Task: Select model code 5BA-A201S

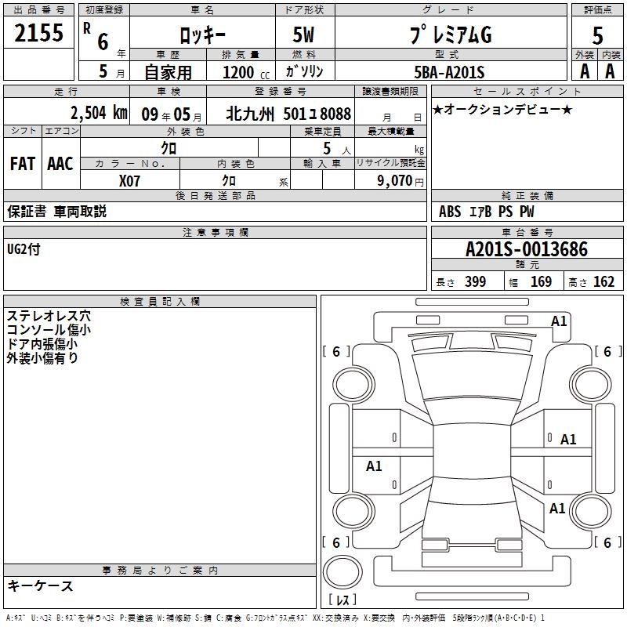Action: pos(449,72)
